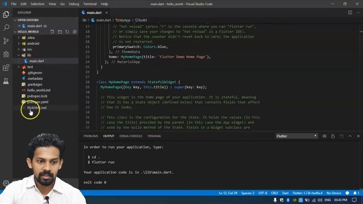Open editor More Actions menu
The image size is (363, 204).
[358, 12]
